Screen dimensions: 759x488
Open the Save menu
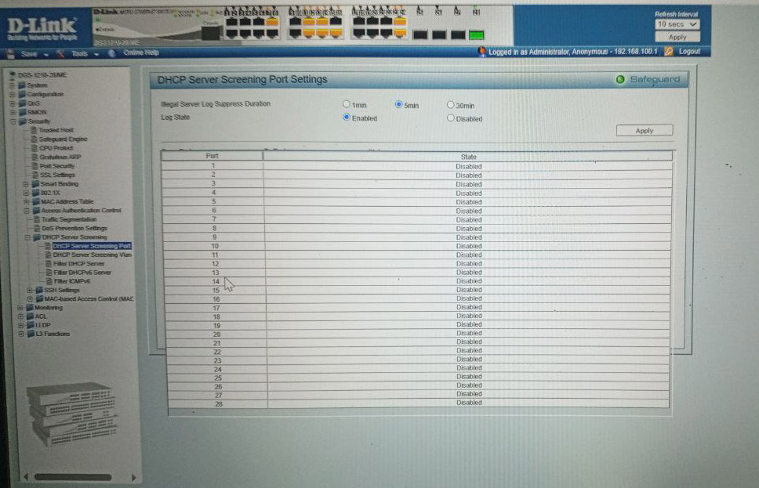tap(29, 54)
